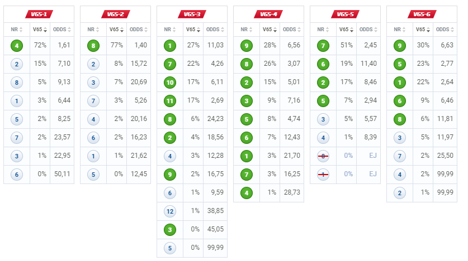Sort V65-6 table by ODDS column
Viewport: 468px width, 261px height.
(x=445, y=30)
